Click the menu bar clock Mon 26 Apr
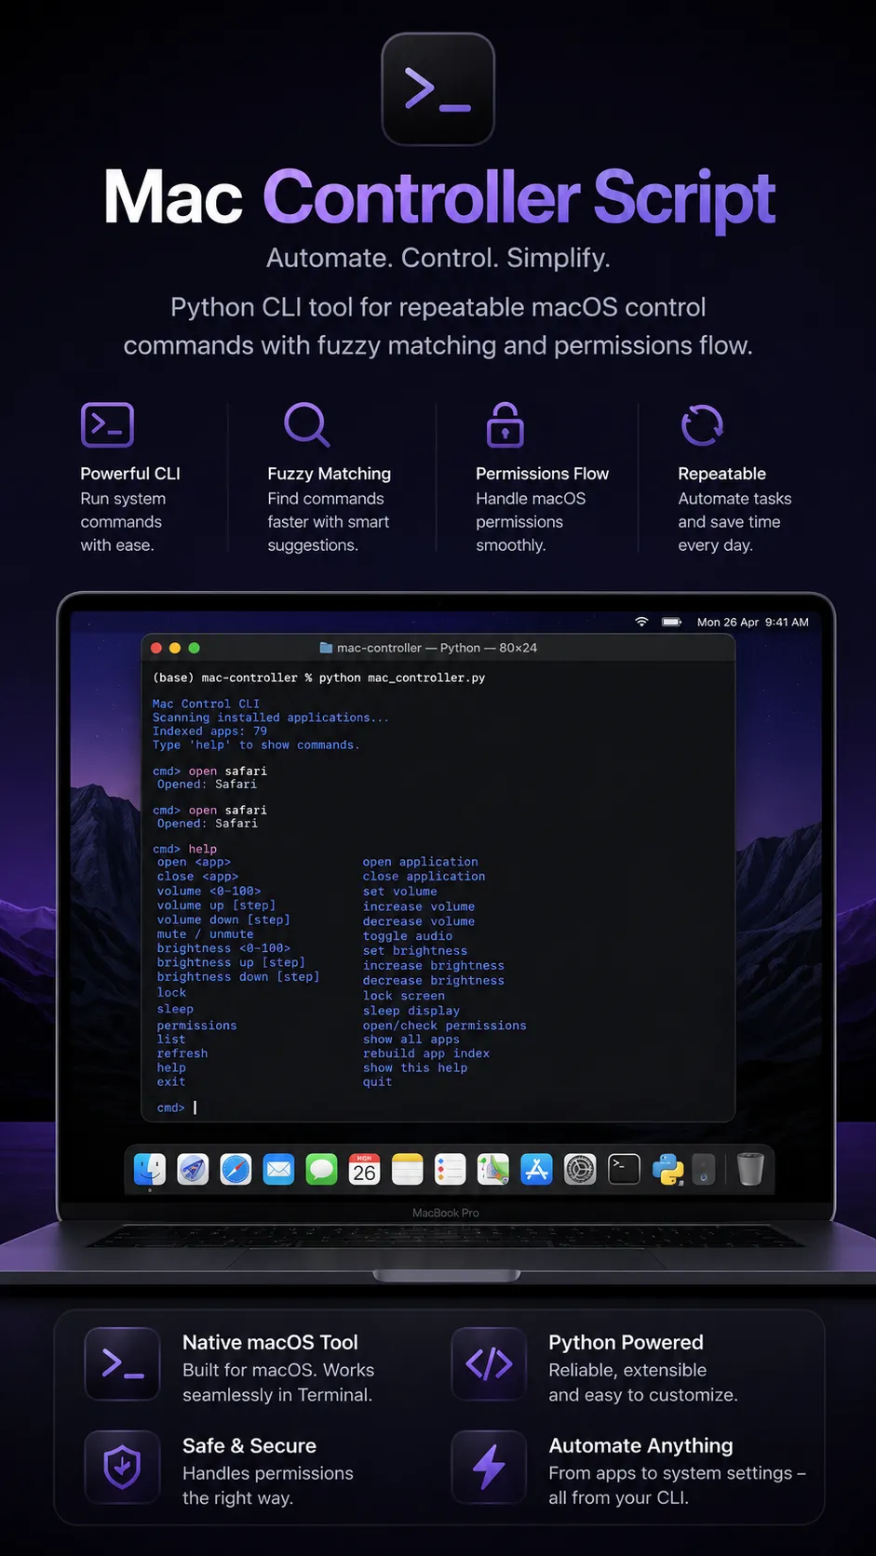Screen dimensions: 876x1556 (753, 622)
